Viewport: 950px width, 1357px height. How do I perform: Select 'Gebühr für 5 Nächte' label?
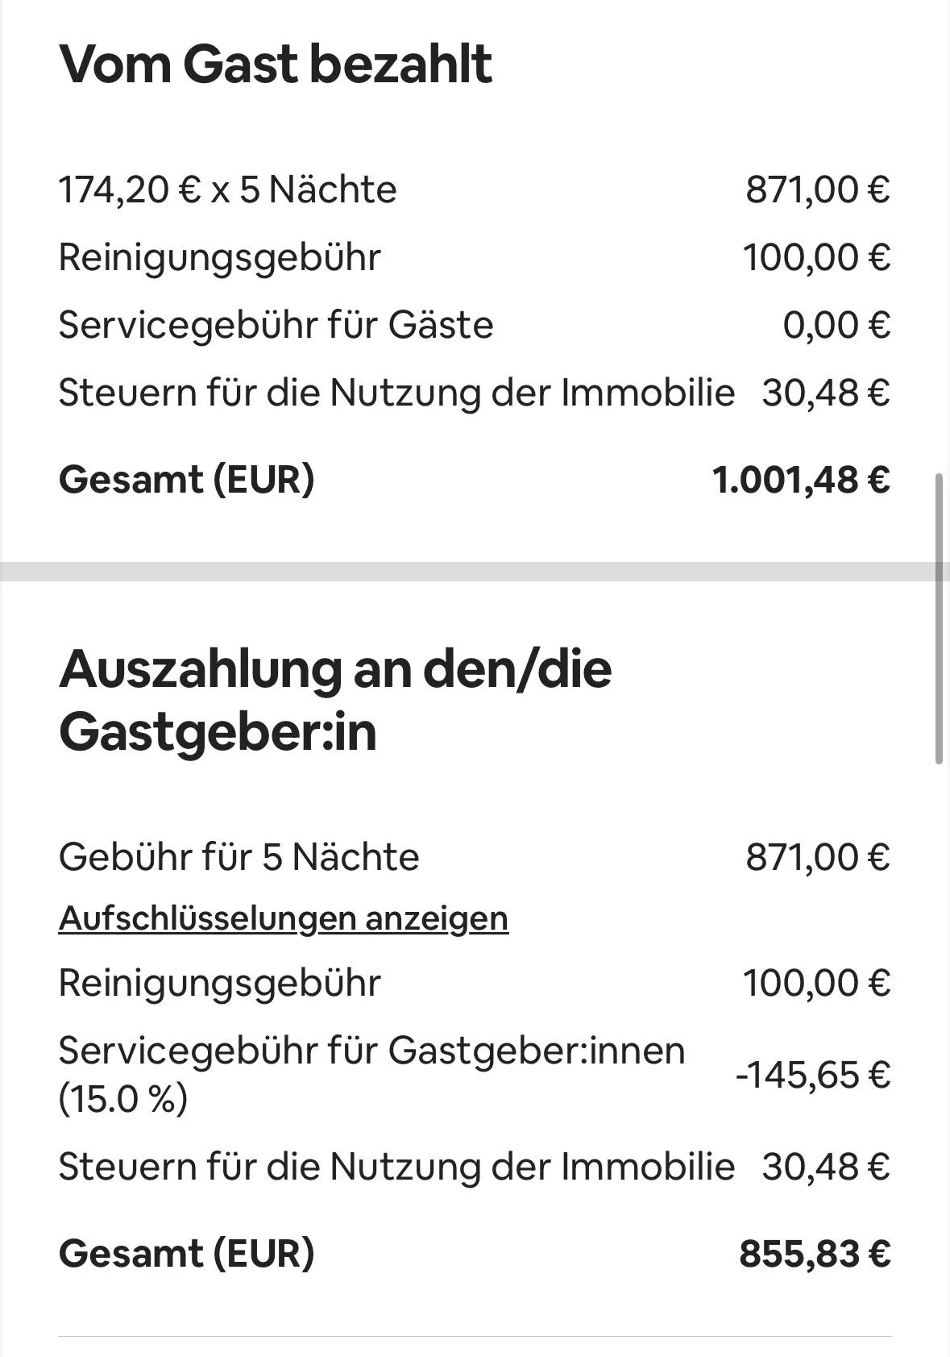(x=239, y=856)
